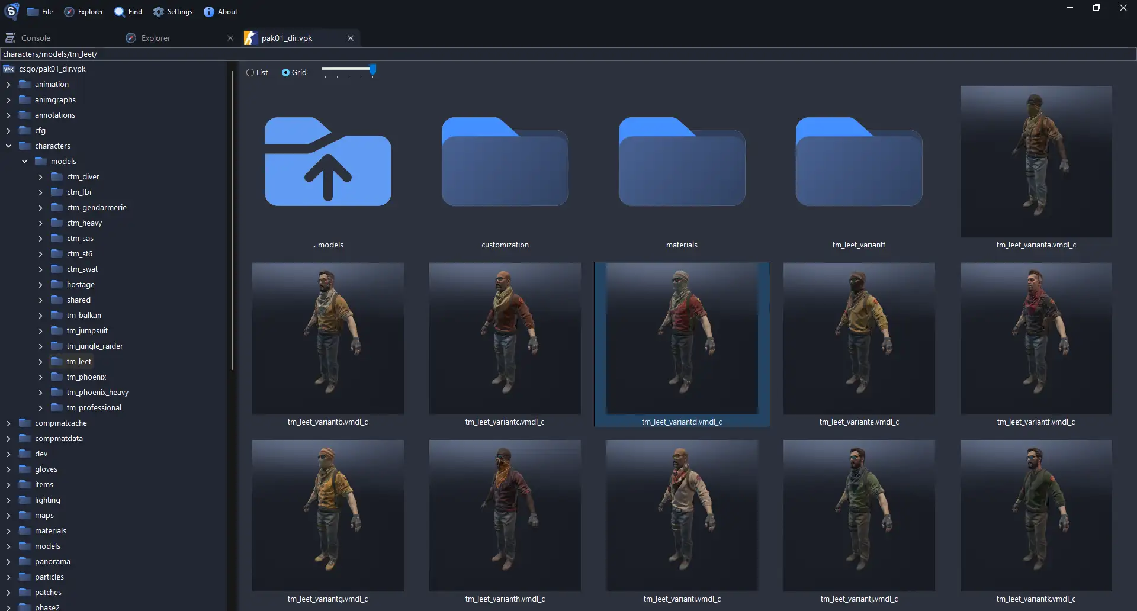The image size is (1137, 611).
Task: Select the tm_leet_varianti.vmdl_c thumbnail
Action: 682,516
